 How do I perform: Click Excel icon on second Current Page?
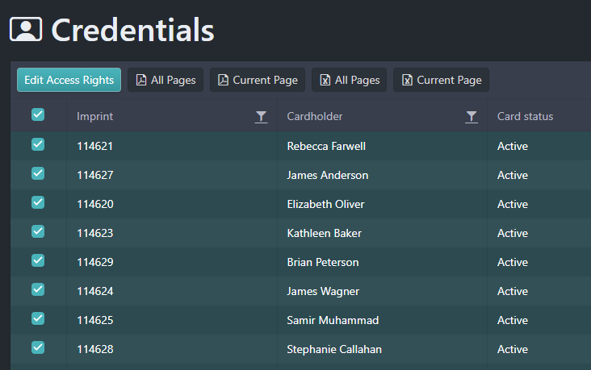[407, 80]
